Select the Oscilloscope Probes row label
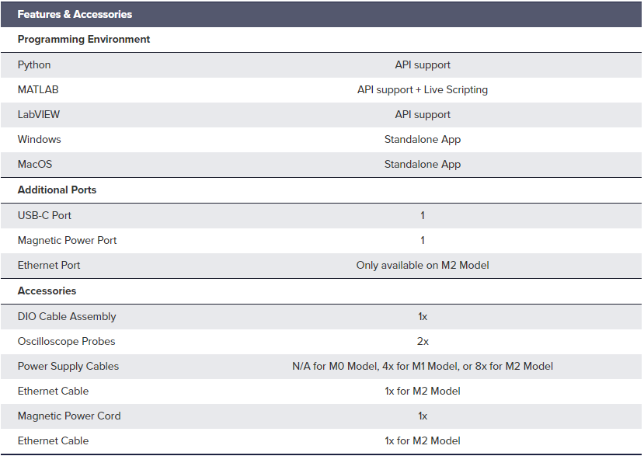Viewport: 644px width, 456px height. 67,341
